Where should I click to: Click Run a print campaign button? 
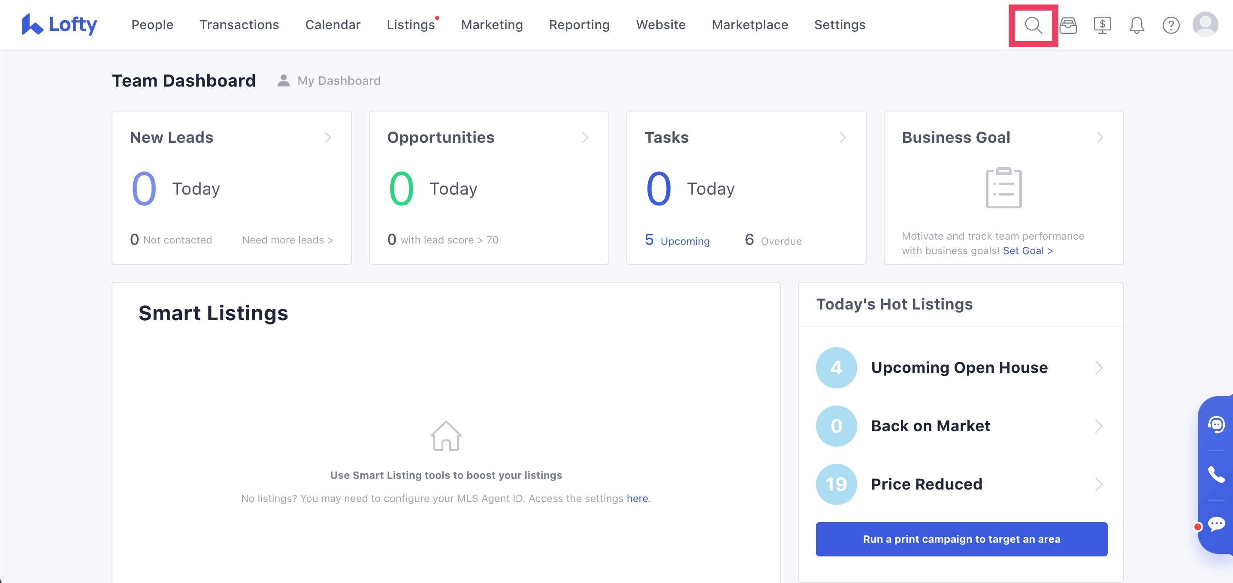pyautogui.click(x=961, y=539)
